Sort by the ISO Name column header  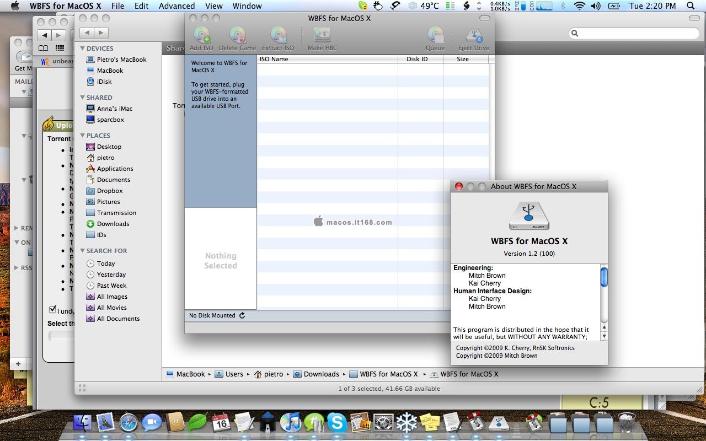[327, 59]
